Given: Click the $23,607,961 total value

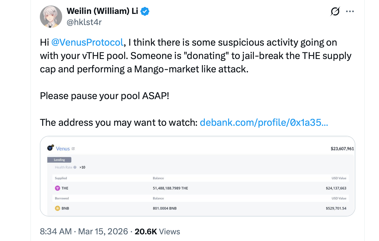Looking at the screenshot, I should [x=342, y=149].
